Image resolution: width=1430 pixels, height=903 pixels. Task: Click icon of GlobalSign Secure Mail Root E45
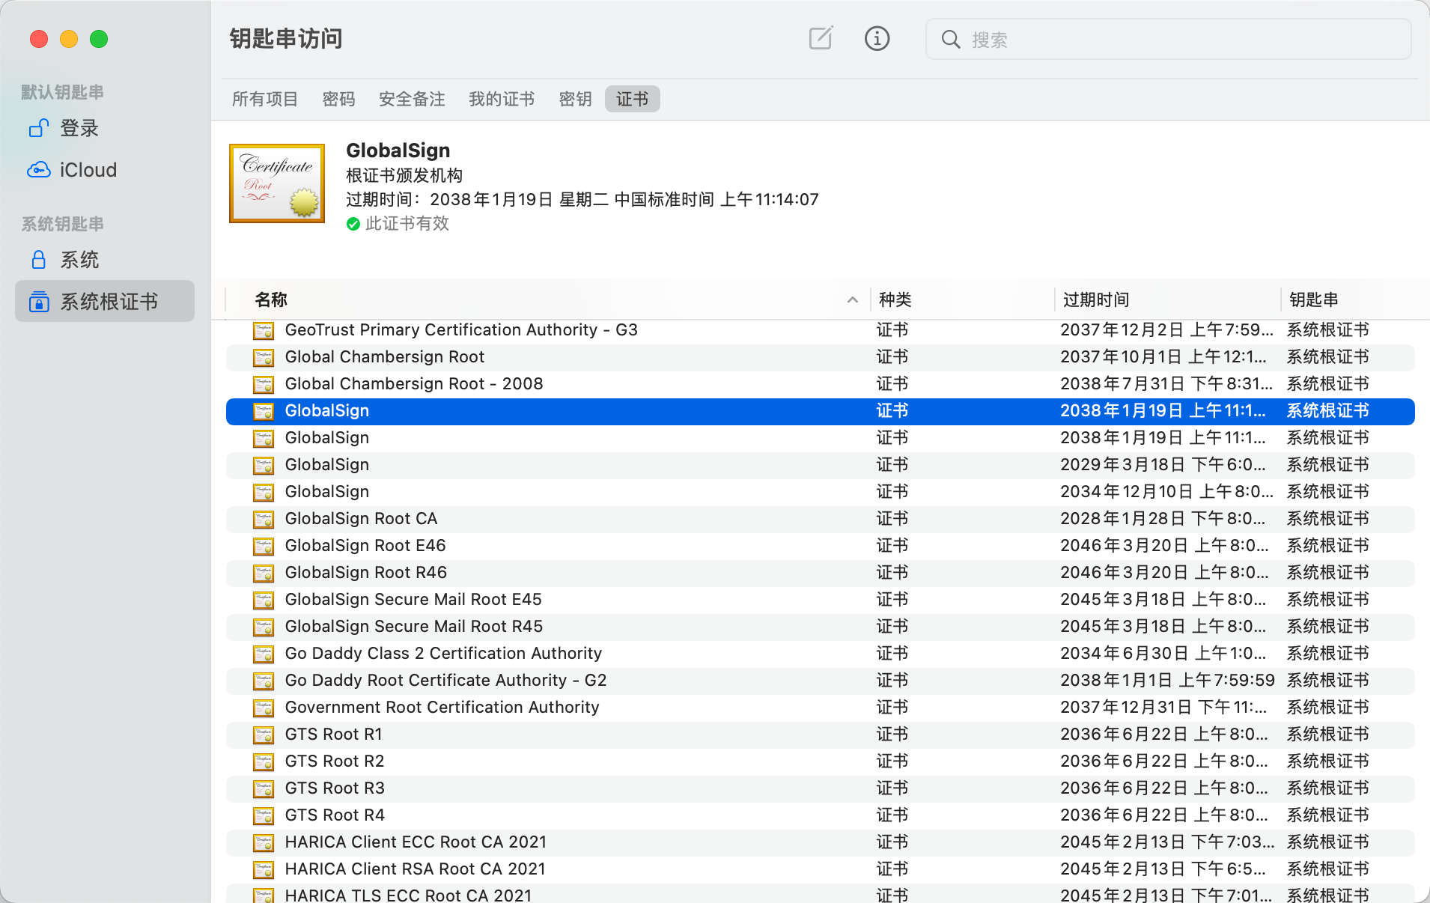click(264, 600)
